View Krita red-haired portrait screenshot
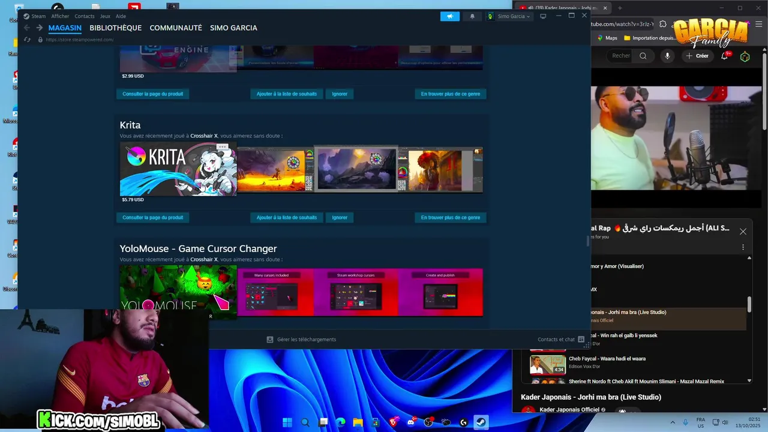Screen dimensions: 768x432 pos(441,170)
